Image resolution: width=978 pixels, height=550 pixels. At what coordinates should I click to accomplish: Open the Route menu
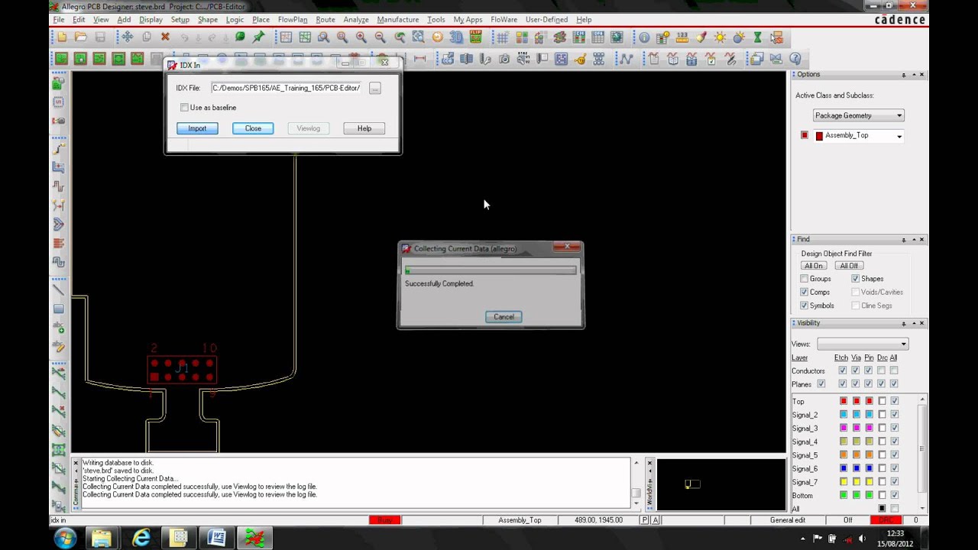pyautogui.click(x=325, y=19)
